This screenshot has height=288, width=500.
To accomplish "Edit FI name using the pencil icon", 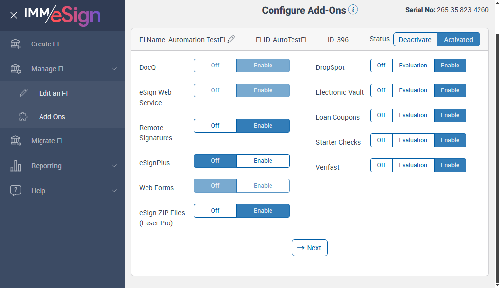I will (231, 39).
